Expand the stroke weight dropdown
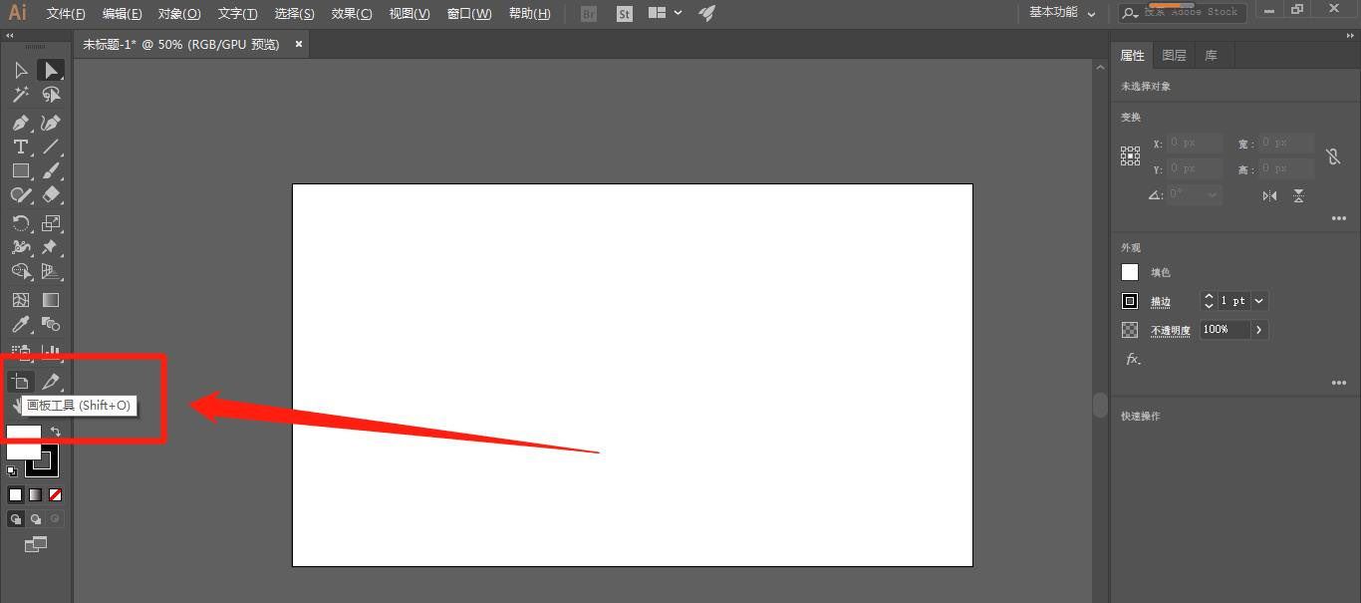 pyautogui.click(x=1259, y=301)
